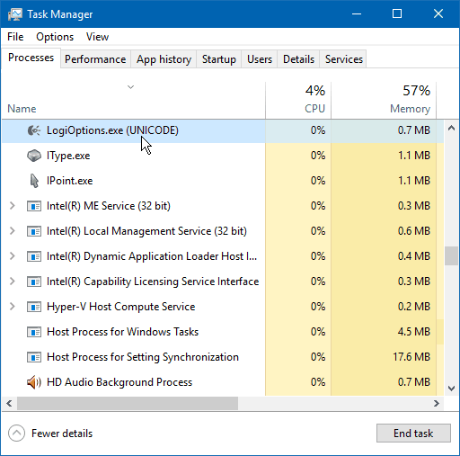Maximize the Task Manager window
This screenshot has width=460, height=456.
coord(397,13)
